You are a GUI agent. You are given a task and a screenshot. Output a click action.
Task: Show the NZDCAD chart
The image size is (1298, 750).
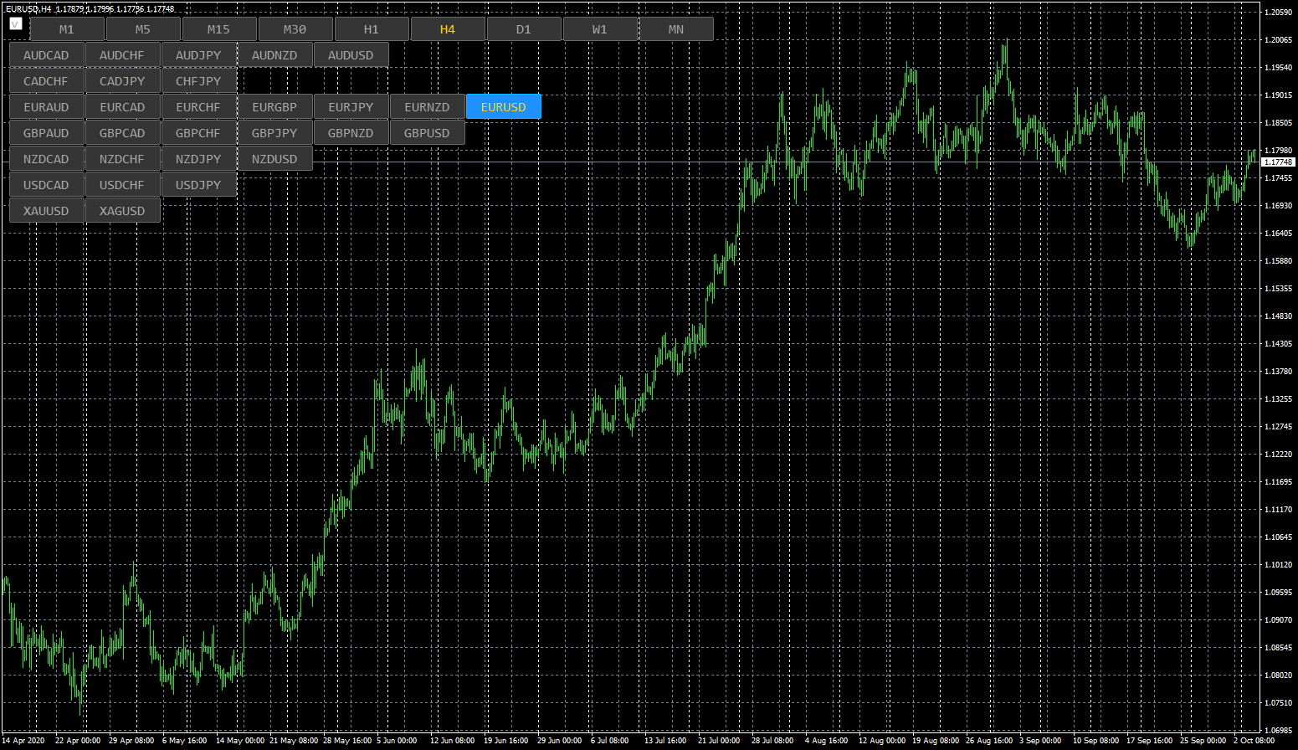[x=47, y=159]
